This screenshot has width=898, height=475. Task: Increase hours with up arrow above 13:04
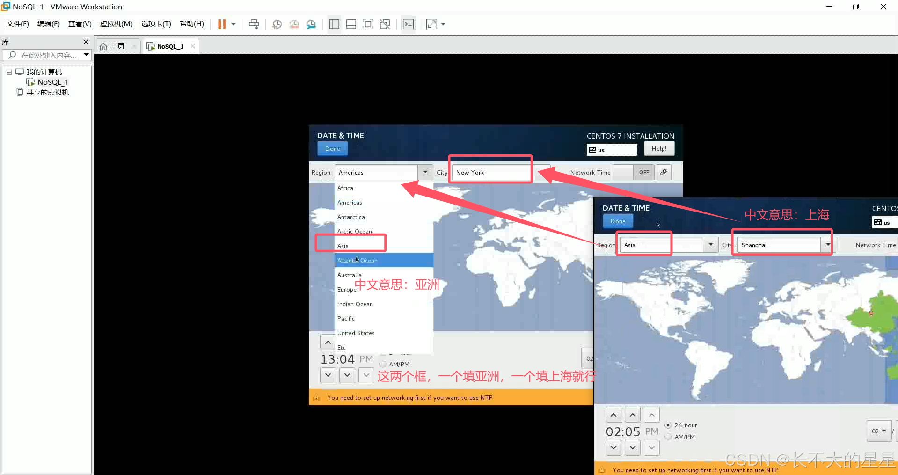tap(328, 343)
